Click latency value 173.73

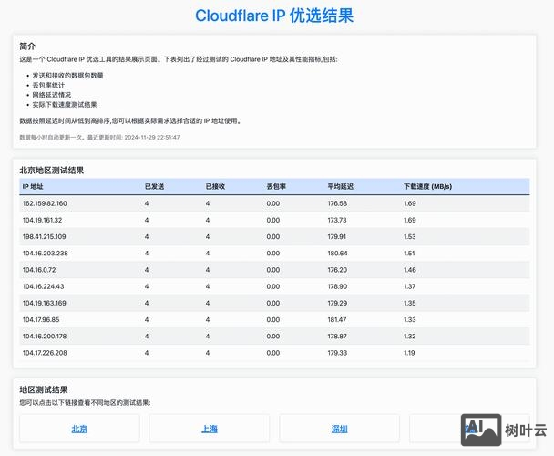337,220
